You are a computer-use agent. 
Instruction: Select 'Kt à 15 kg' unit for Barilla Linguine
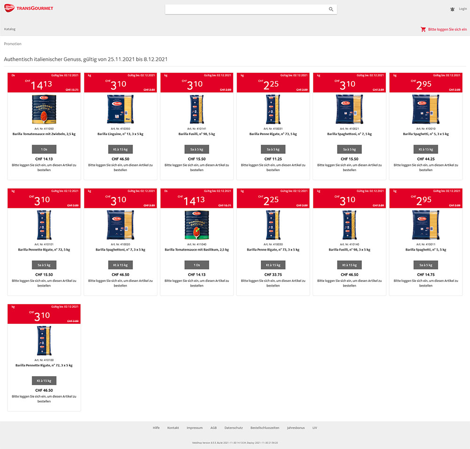click(x=120, y=149)
